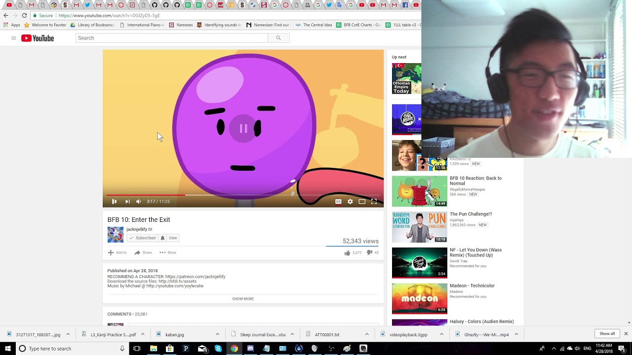Open options for the Ghastly mp4 download
The height and width of the screenshot is (355, 632).
pos(516,334)
